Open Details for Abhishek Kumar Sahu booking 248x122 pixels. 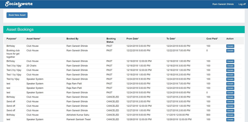click(x=230, y=115)
